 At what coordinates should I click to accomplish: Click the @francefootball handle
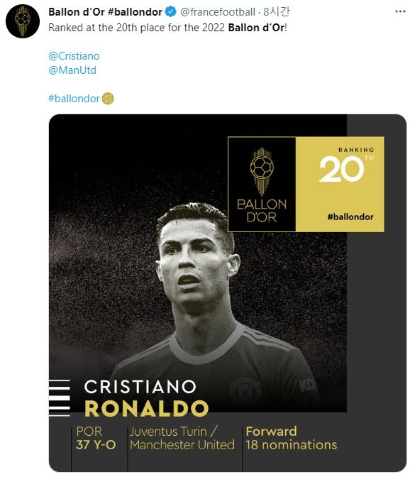pos(218,12)
